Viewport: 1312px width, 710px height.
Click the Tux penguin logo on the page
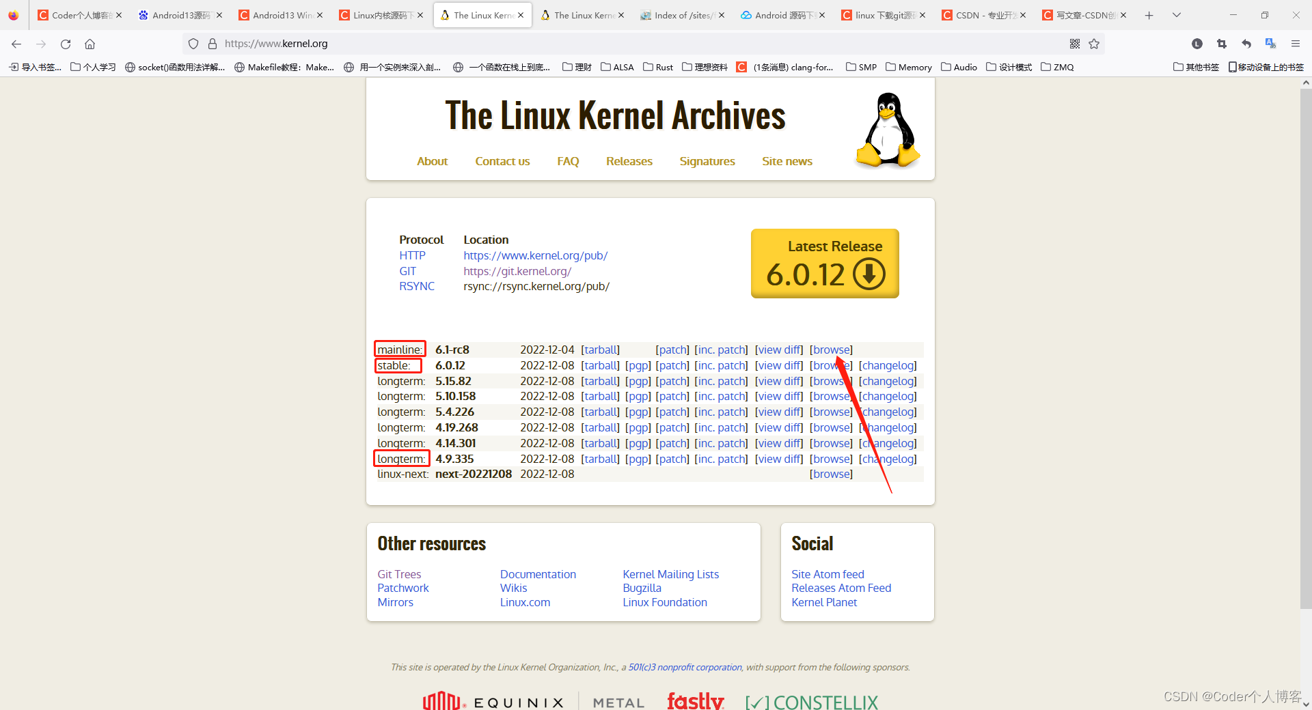point(886,130)
